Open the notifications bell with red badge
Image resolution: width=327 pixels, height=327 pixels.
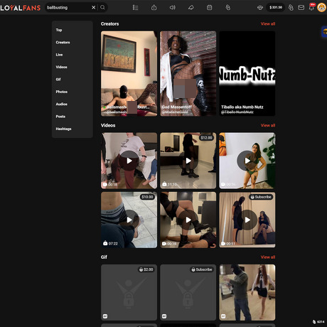coord(312,7)
